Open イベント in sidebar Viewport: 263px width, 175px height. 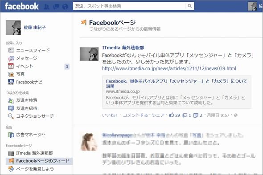tap(25, 66)
